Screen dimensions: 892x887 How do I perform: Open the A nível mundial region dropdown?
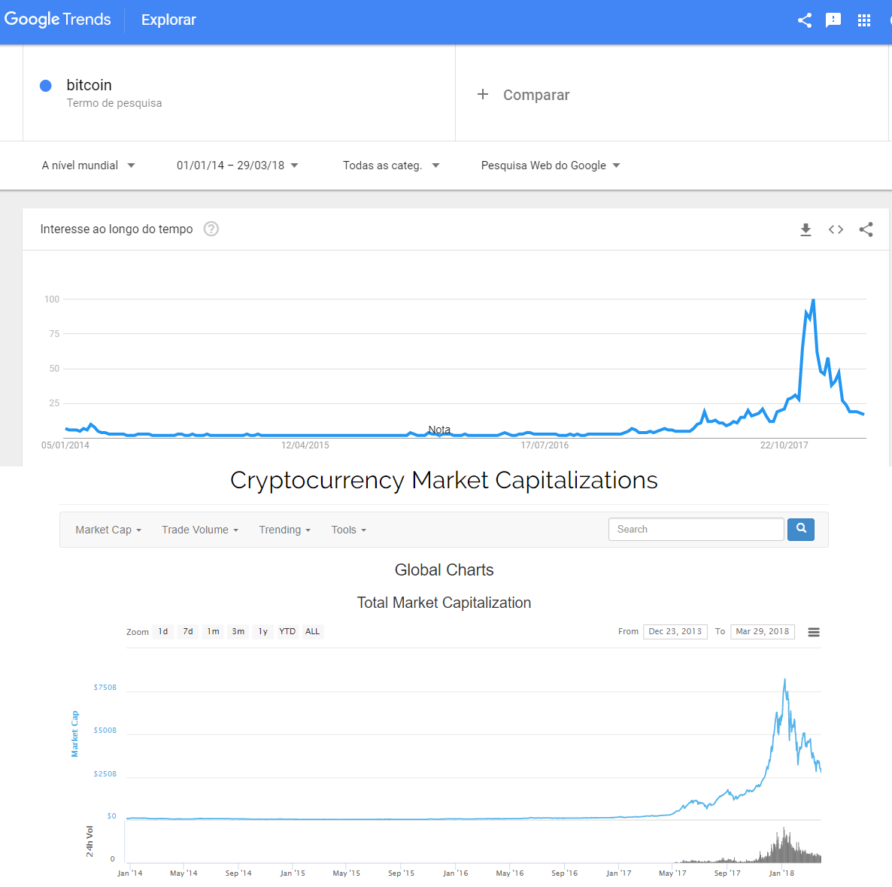[88, 165]
